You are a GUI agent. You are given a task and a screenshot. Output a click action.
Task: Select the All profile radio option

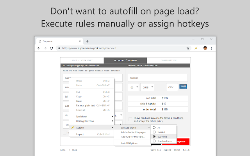point(154,128)
